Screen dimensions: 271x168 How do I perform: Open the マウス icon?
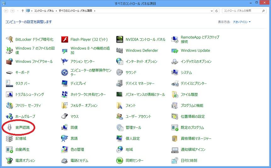pos(65,116)
